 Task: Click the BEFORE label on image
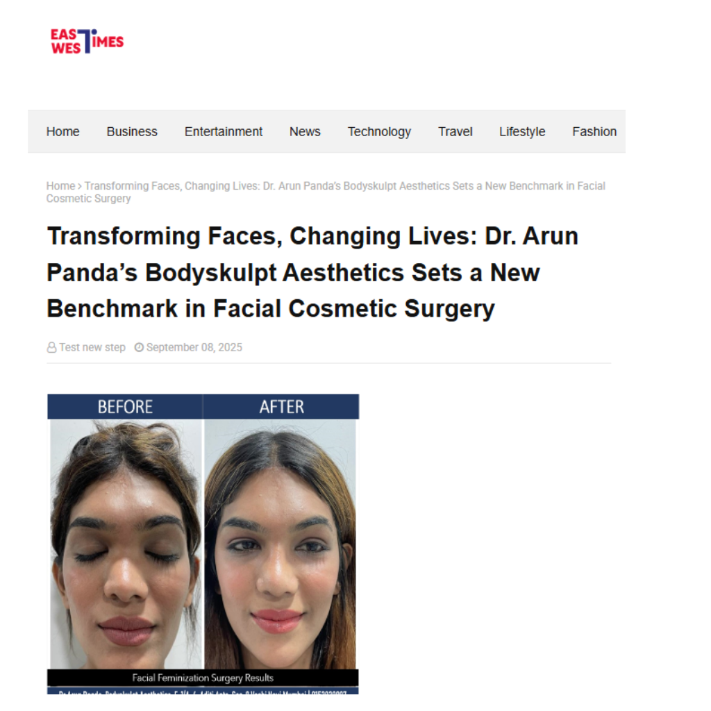[125, 407]
